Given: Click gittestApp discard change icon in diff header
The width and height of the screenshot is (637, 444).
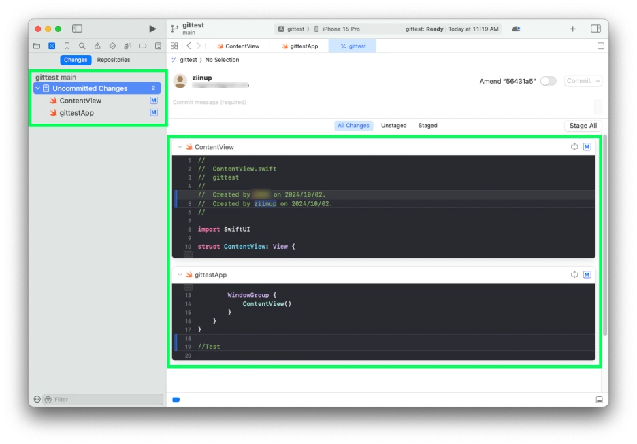Looking at the screenshot, I should pyautogui.click(x=574, y=275).
